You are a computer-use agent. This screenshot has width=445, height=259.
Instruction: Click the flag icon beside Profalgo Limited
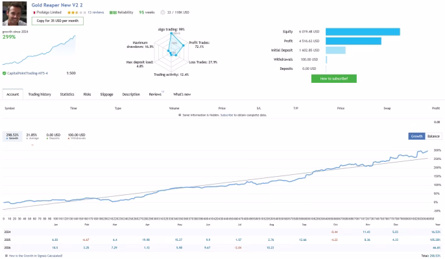(x=34, y=12)
